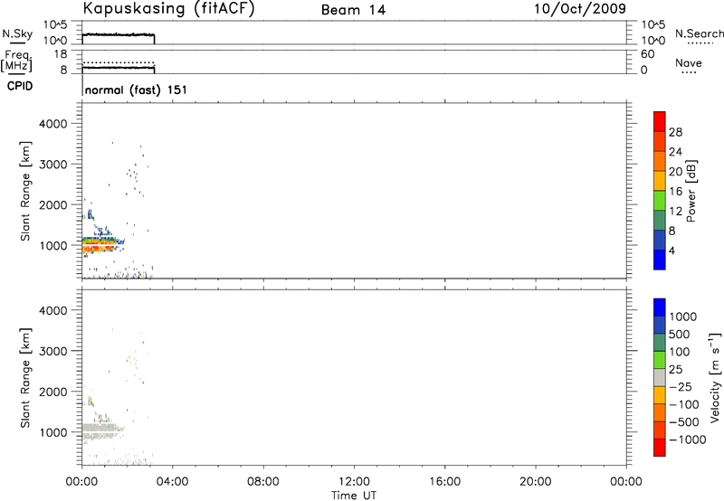Select the Freq. [MHz] axis label
724x501 pixels.
click(x=17, y=61)
